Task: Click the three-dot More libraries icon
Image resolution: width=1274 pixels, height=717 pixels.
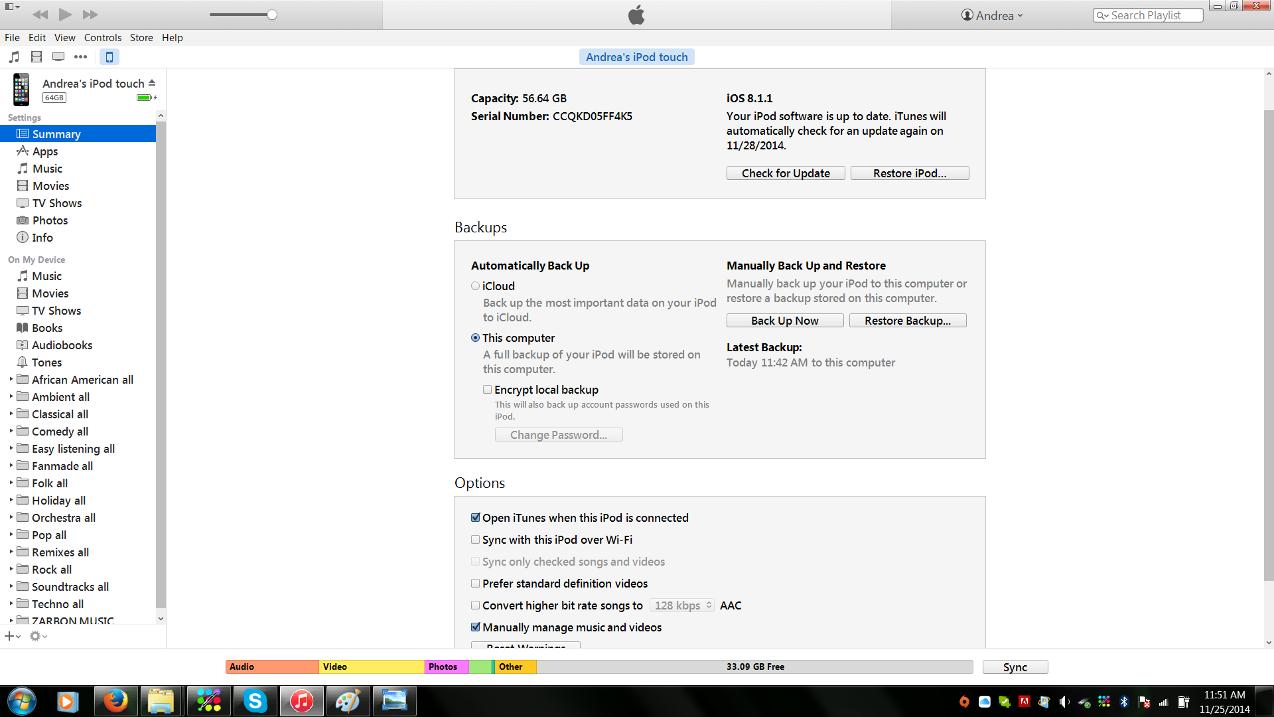Action: coord(80,57)
